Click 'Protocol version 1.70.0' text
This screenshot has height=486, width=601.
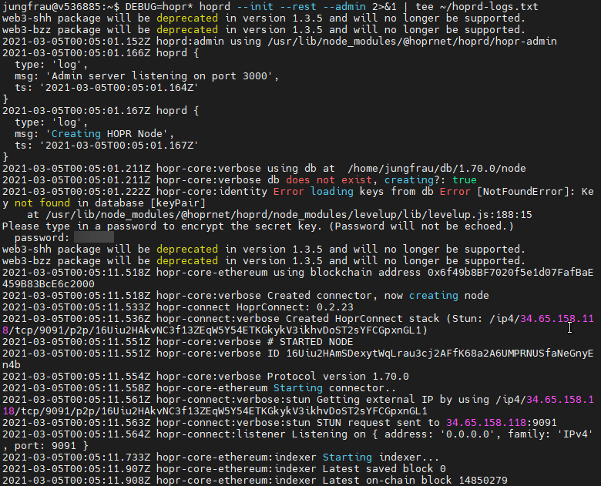pos(338,377)
